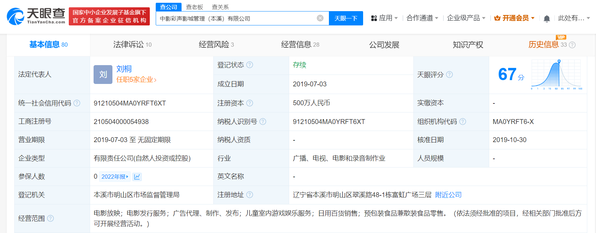The height and width of the screenshot is (233, 596).
Task: Select the 查老板 search tab
Action: pos(194,7)
